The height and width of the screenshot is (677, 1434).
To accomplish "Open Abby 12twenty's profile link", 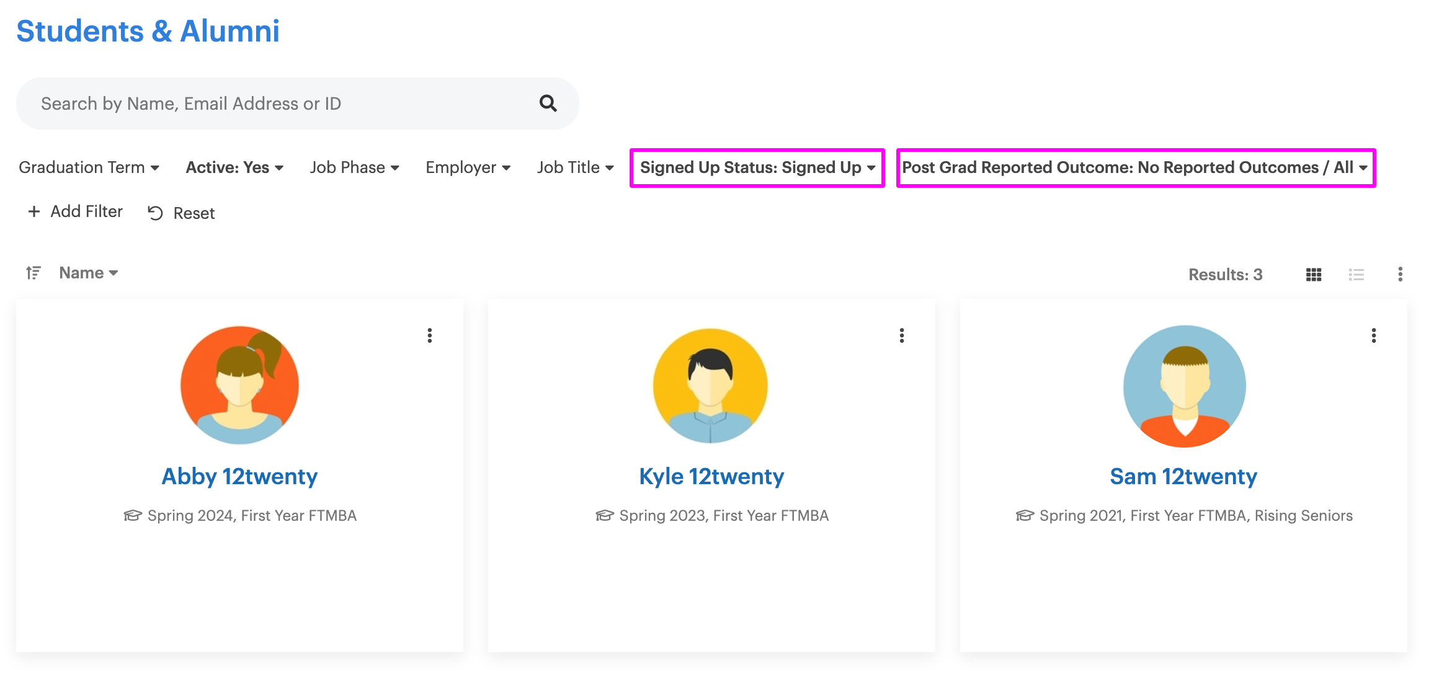I will click(x=239, y=476).
